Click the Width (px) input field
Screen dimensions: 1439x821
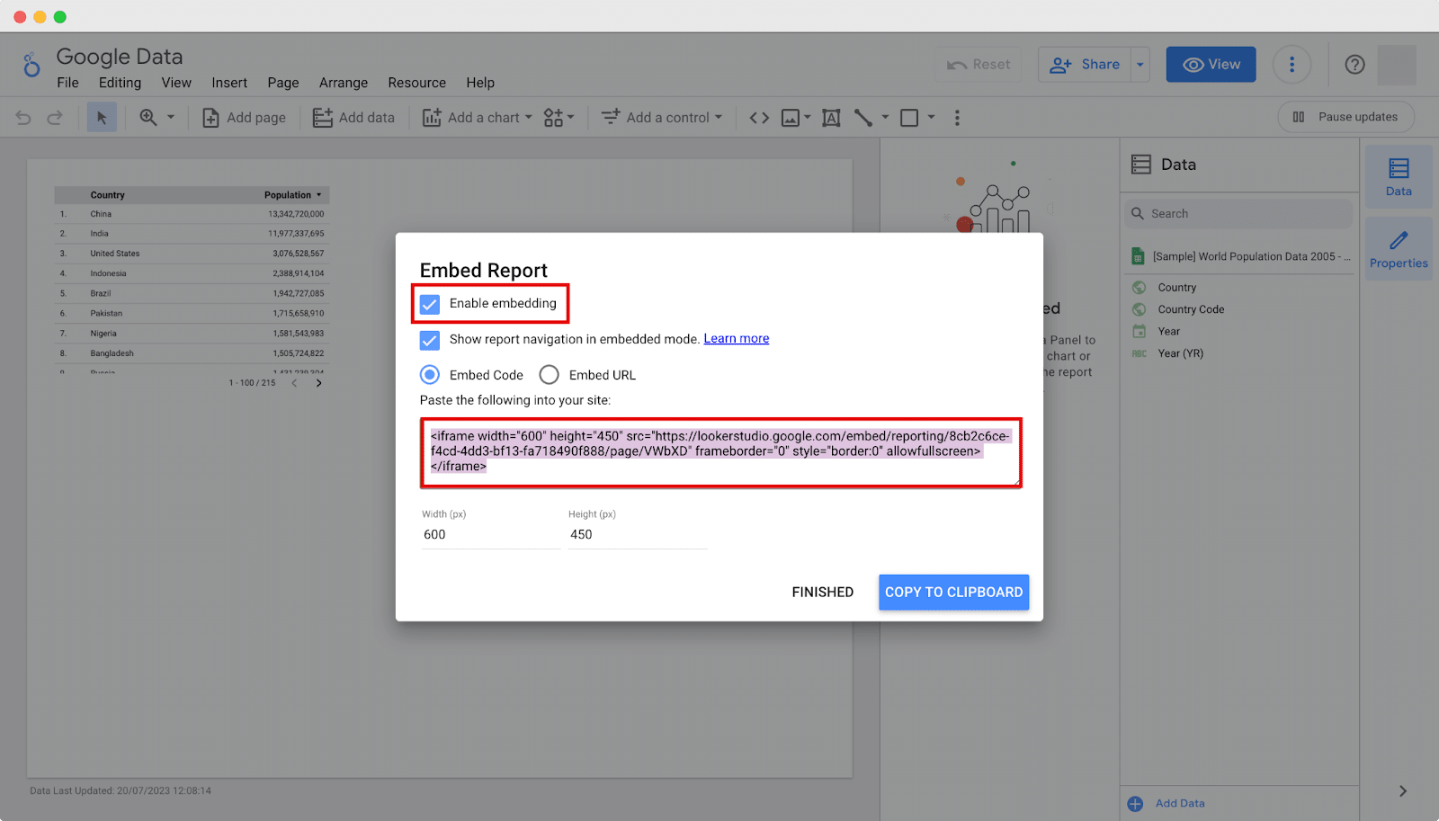[490, 534]
